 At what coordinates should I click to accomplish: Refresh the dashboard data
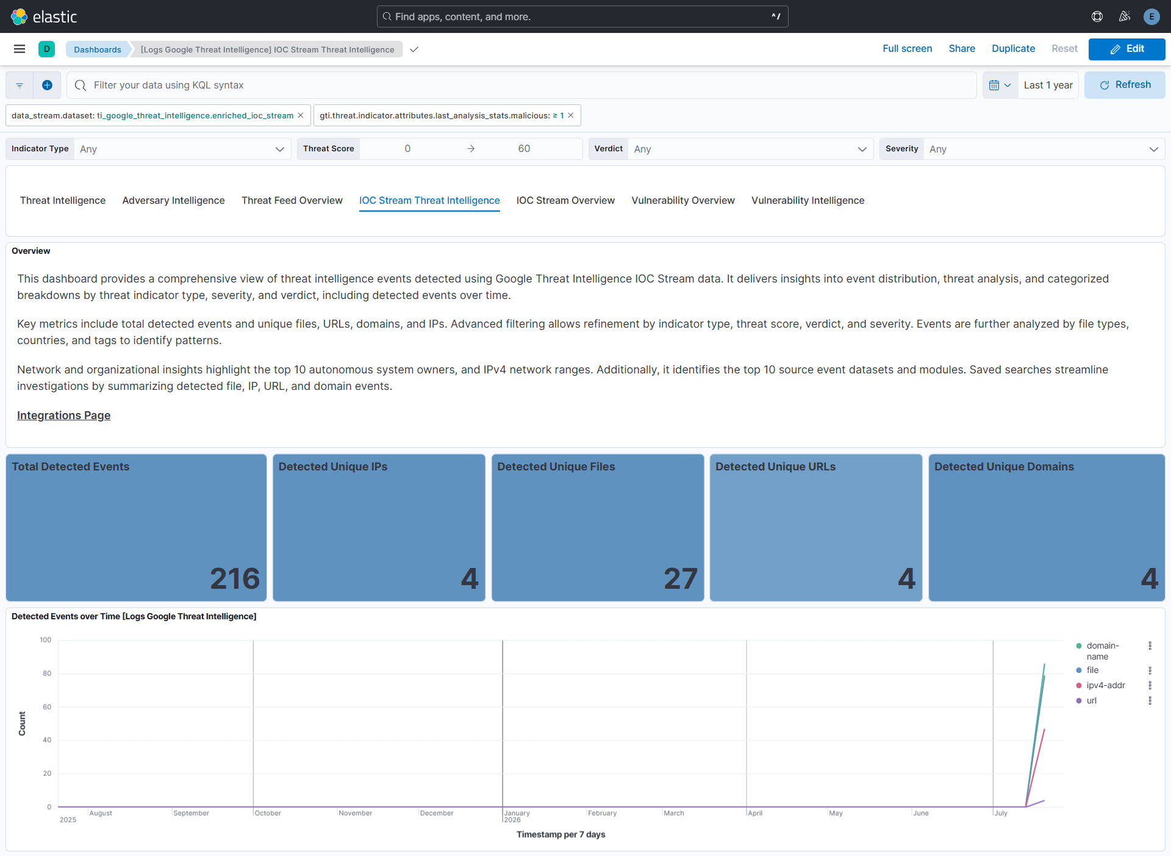(x=1125, y=85)
